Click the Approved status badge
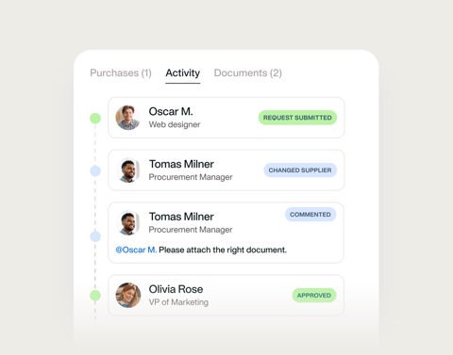453x355 pixels. 314,296
